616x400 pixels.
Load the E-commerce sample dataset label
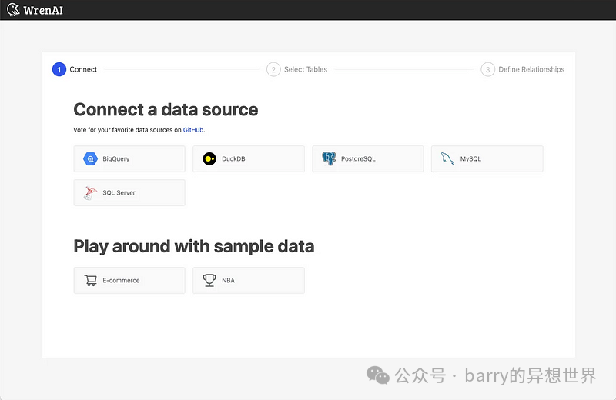tap(121, 280)
